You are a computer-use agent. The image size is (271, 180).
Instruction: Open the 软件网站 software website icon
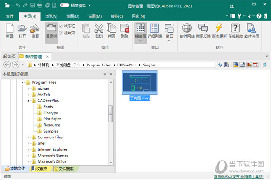pos(187,31)
